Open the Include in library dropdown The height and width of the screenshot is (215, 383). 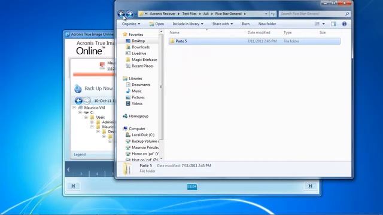[x=188, y=24]
